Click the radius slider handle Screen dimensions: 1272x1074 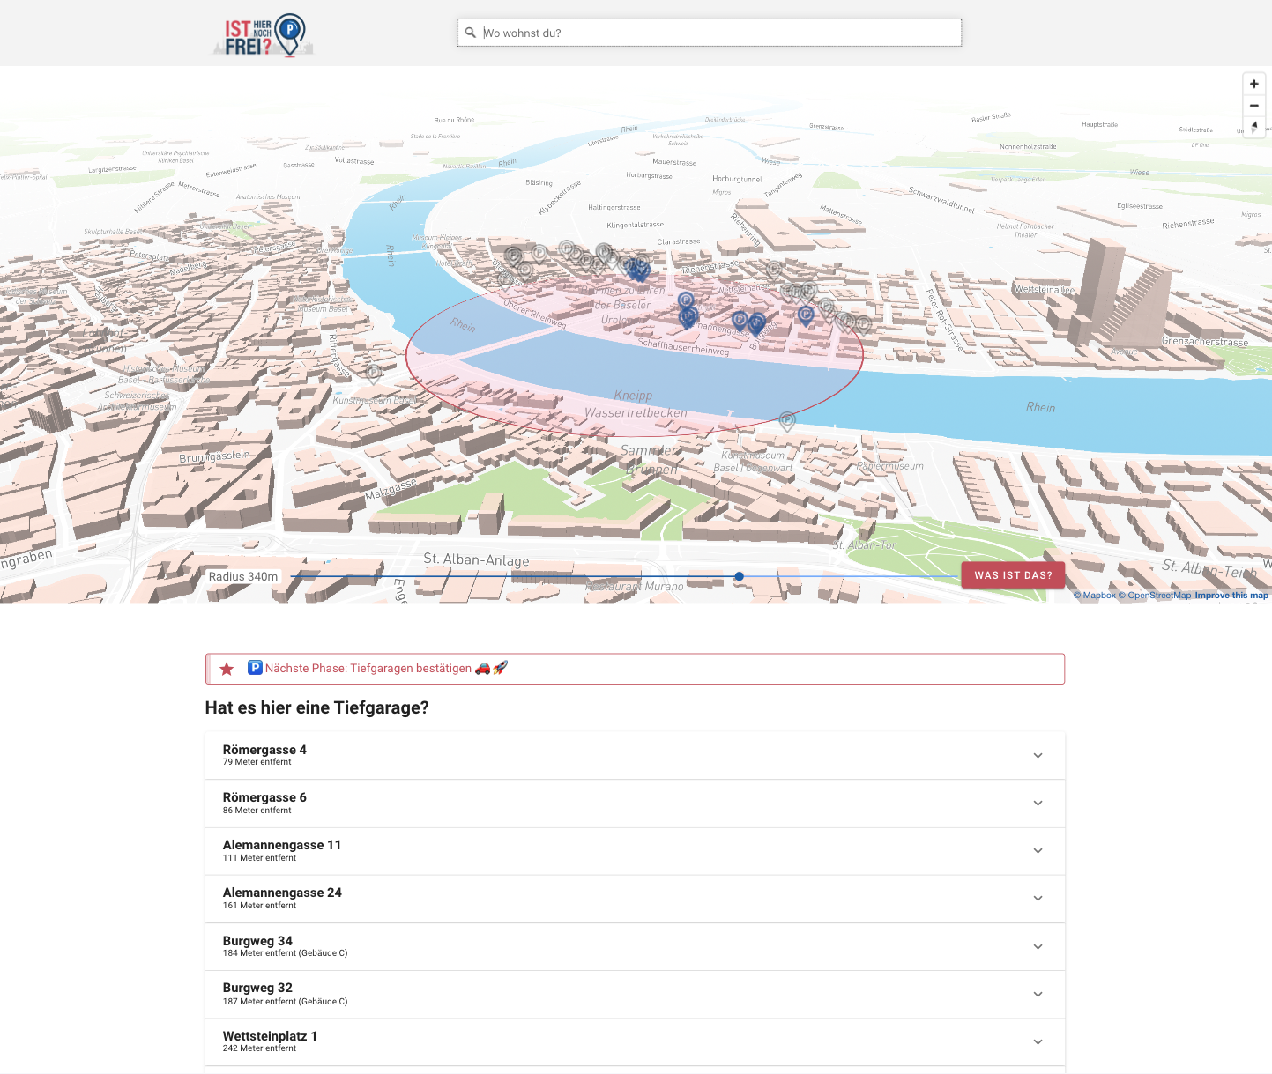739,576
